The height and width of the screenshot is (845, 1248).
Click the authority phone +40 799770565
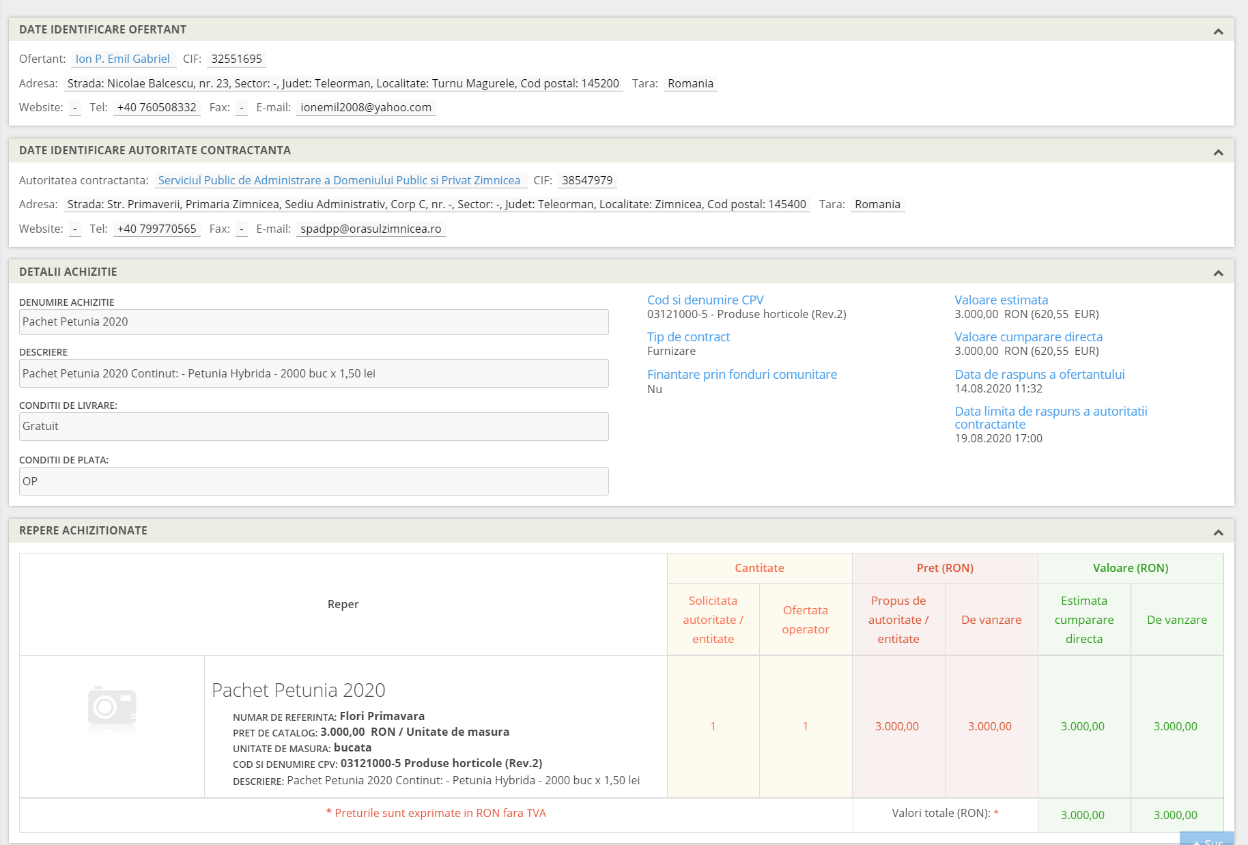click(x=157, y=229)
